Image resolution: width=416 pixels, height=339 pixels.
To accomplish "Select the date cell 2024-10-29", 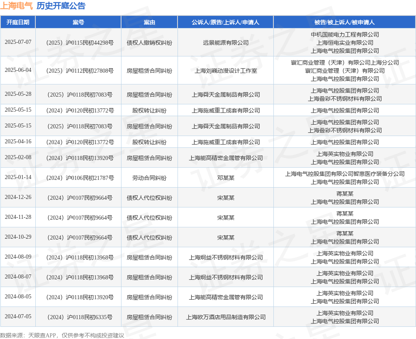I will (x=18, y=237).
